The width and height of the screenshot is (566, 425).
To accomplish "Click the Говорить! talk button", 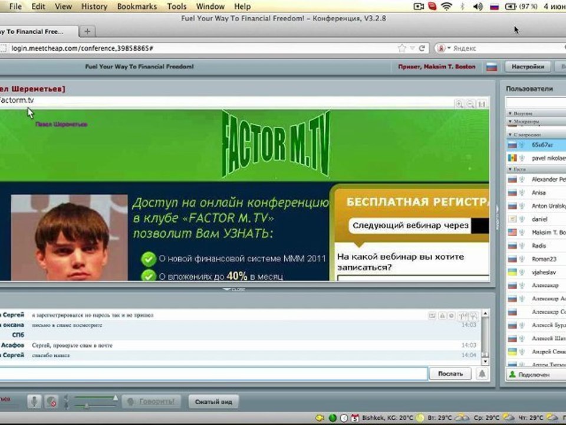I will click(x=152, y=401).
